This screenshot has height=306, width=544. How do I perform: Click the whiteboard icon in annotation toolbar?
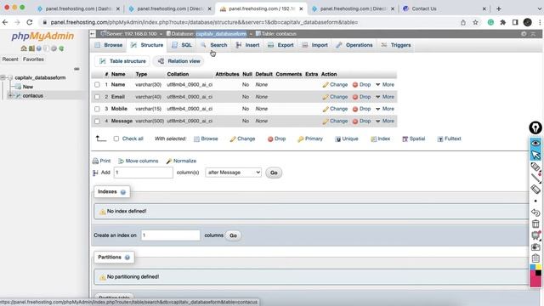pos(535,235)
